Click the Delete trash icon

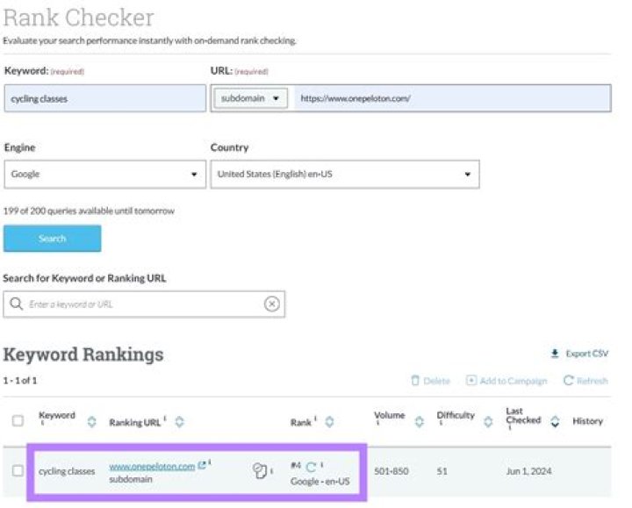click(415, 381)
